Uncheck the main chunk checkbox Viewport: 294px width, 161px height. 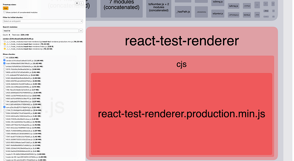(x=4, y=63)
